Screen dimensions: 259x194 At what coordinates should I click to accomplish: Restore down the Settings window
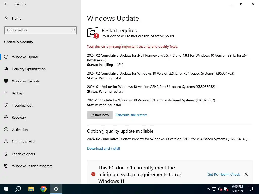click(x=242, y=4)
